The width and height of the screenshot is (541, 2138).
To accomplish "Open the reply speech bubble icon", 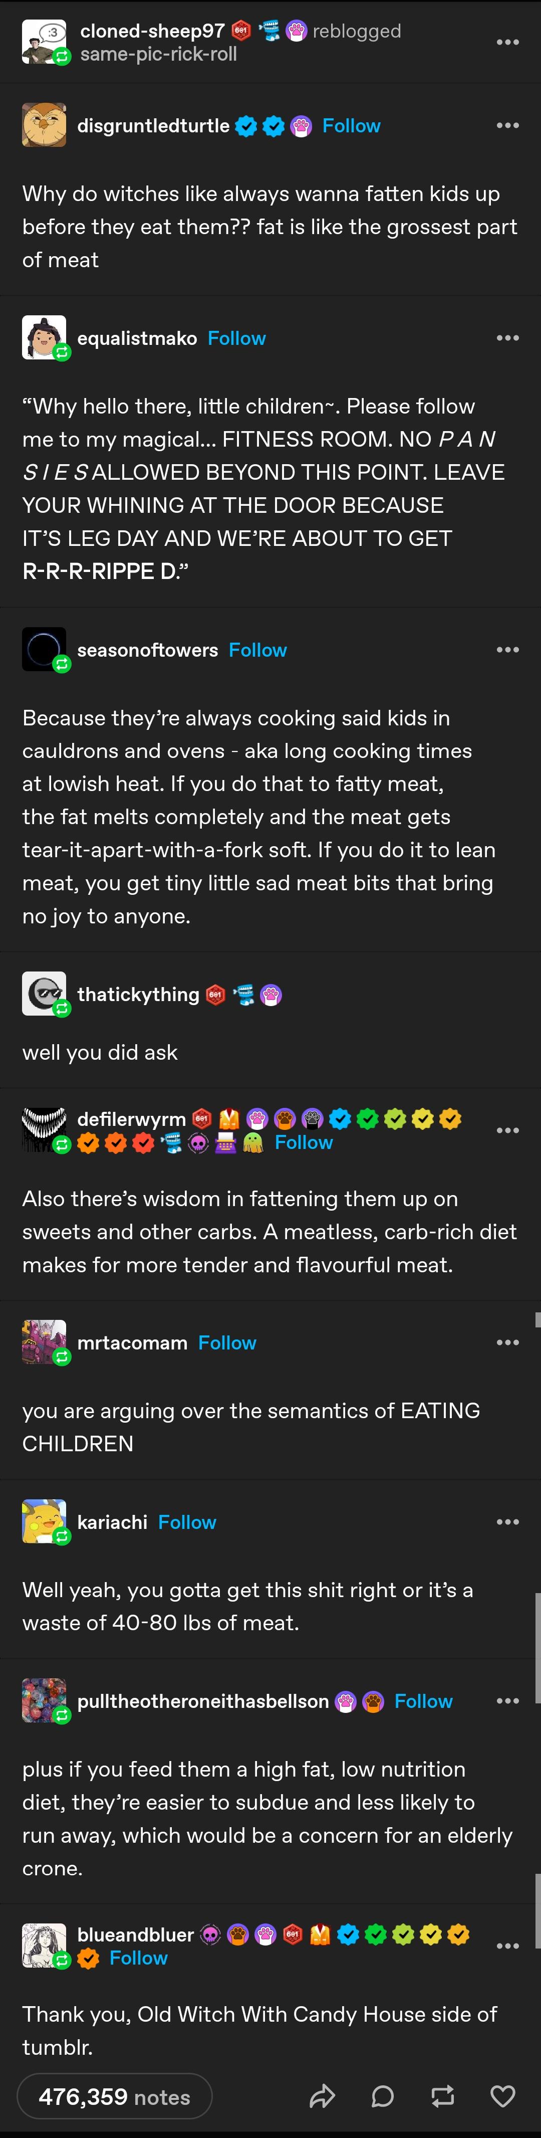I will 383,2096.
